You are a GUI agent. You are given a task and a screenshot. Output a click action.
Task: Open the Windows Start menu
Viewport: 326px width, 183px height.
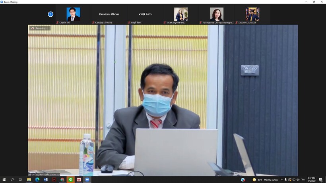[4, 180]
